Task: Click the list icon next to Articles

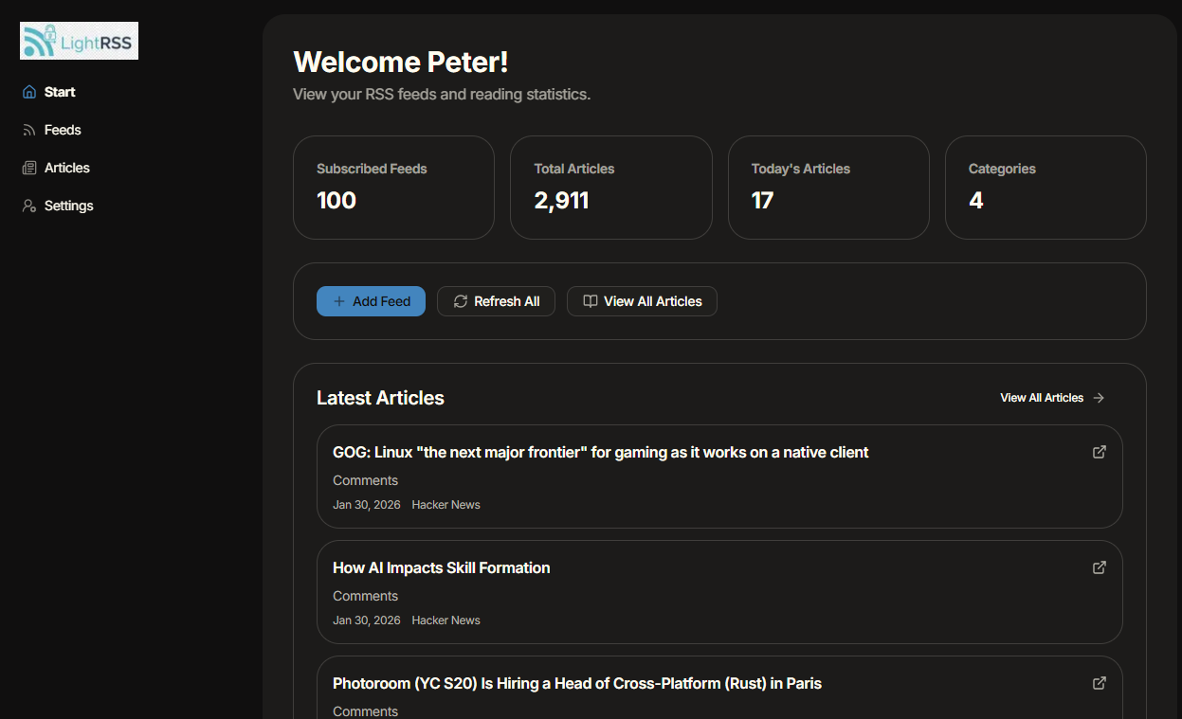Action: pos(28,168)
